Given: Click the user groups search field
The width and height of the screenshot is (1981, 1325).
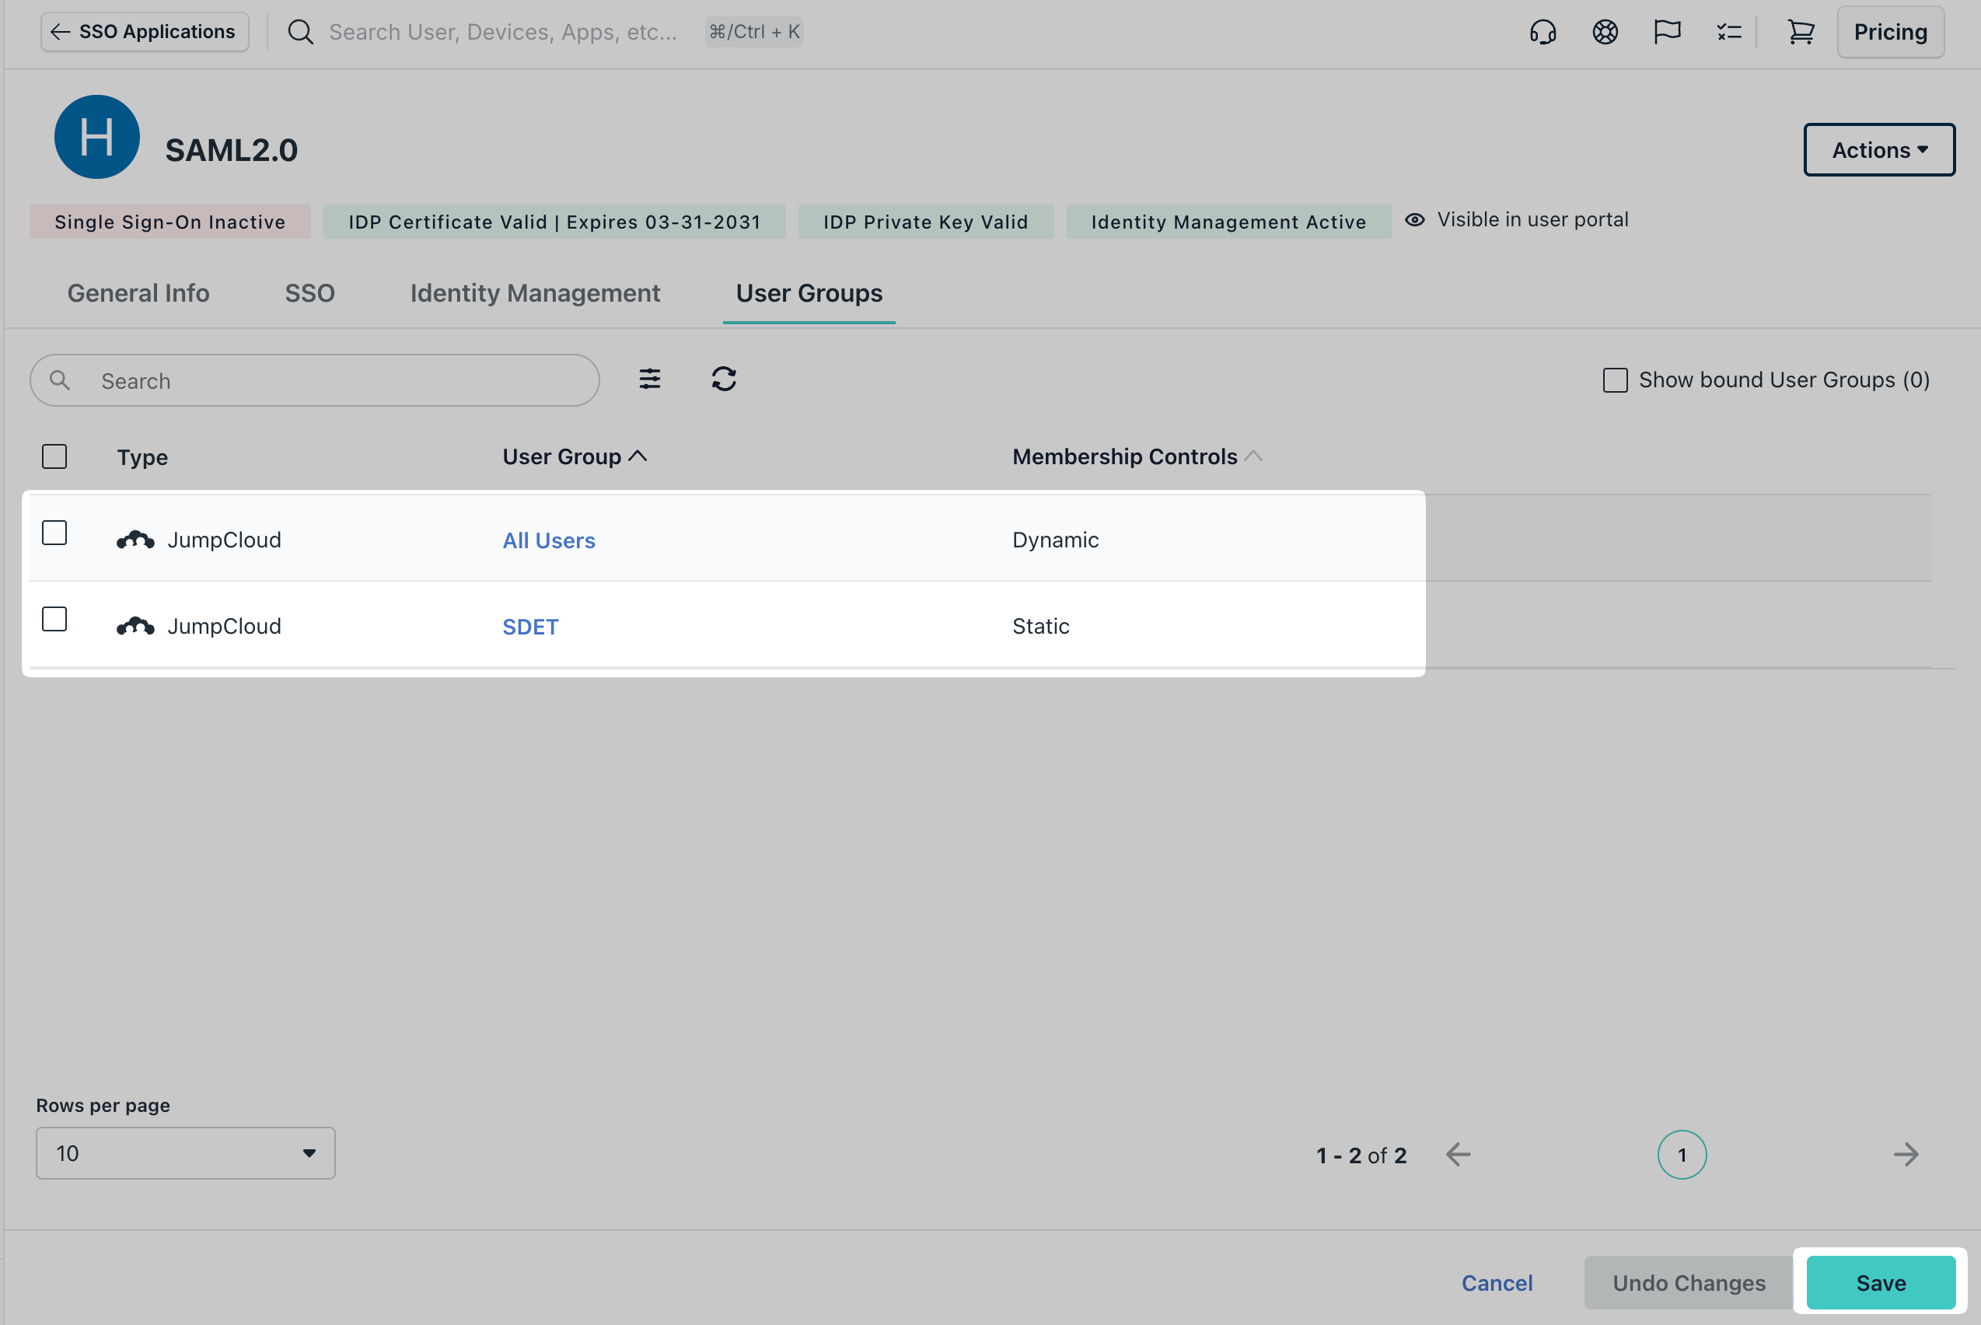Looking at the screenshot, I should (x=314, y=379).
